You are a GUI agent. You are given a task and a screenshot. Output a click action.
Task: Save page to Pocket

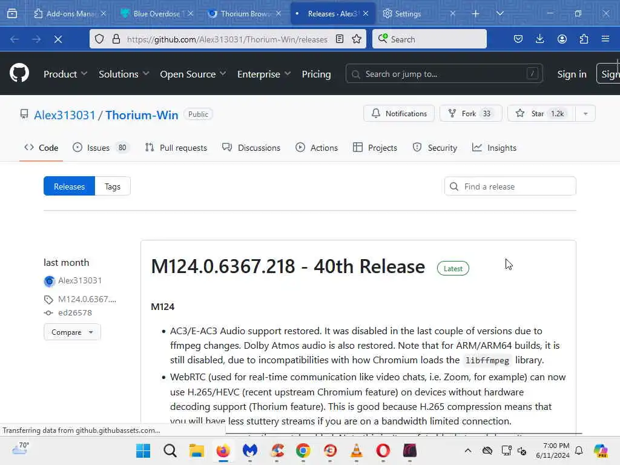click(x=518, y=39)
